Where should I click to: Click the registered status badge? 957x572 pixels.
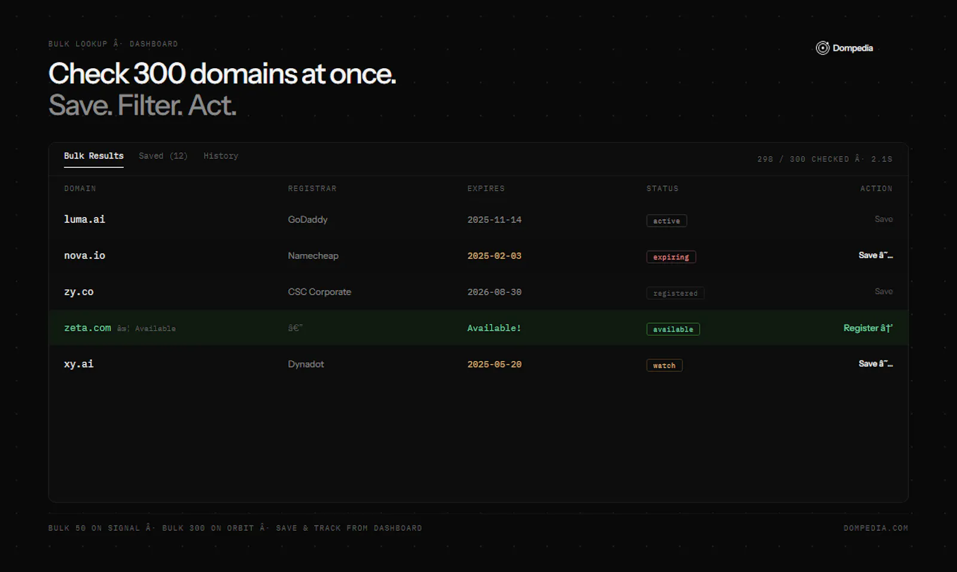coord(675,293)
